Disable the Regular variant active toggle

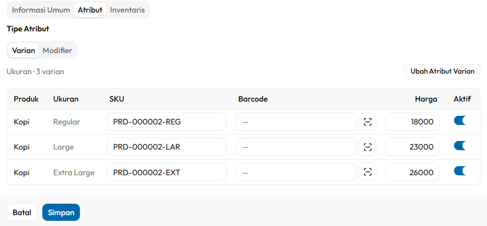click(x=460, y=120)
